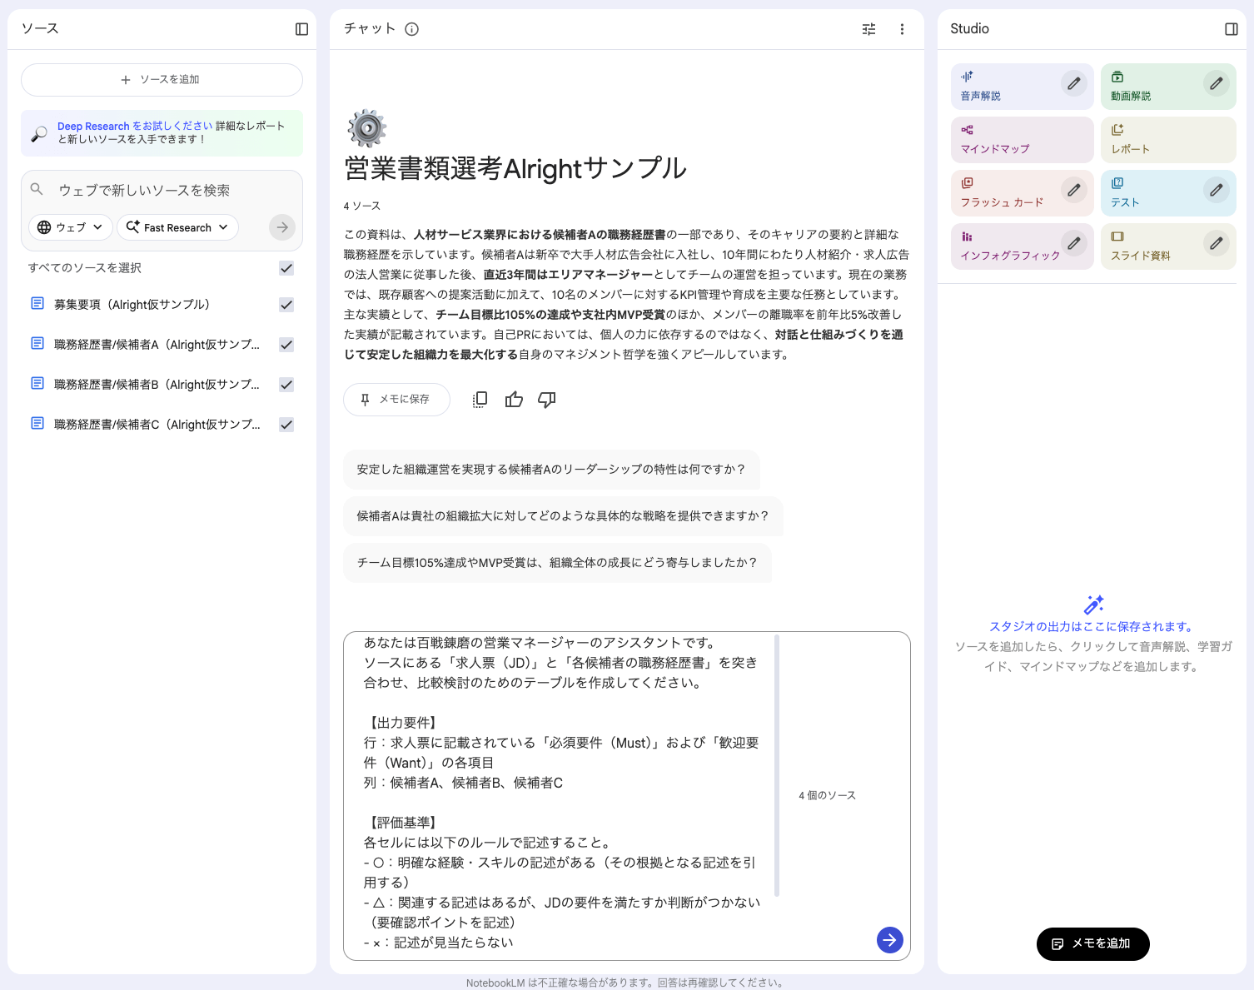Open the chat overflow three-dot menu
Viewport: 1254px width, 990px height.
tap(903, 28)
